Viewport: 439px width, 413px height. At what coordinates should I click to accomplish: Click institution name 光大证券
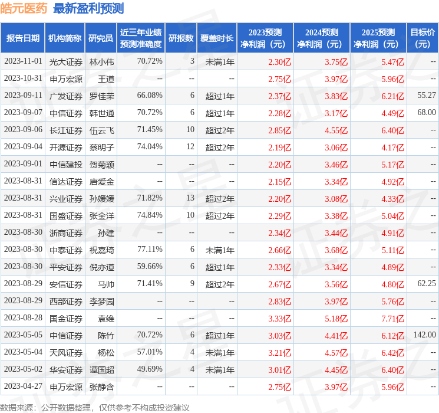pyautogui.click(x=66, y=62)
